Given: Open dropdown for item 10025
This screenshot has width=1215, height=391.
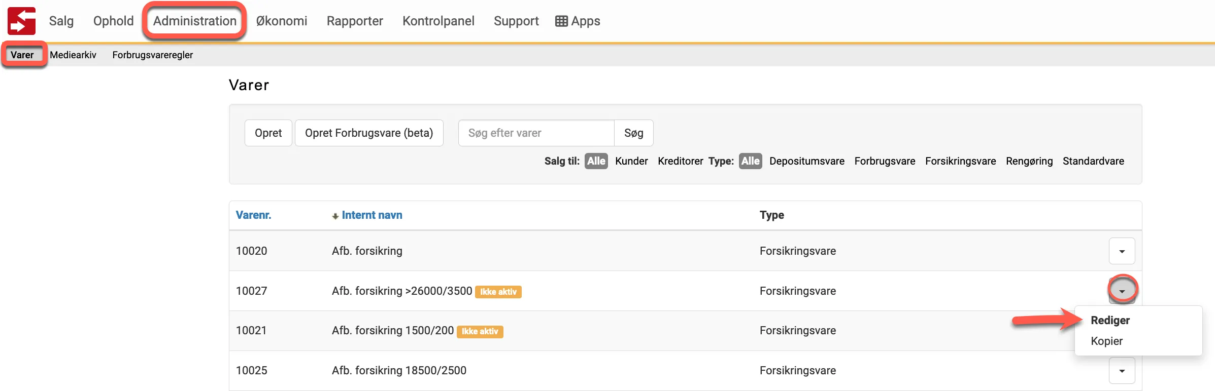Looking at the screenshot, I should 1122,371.
